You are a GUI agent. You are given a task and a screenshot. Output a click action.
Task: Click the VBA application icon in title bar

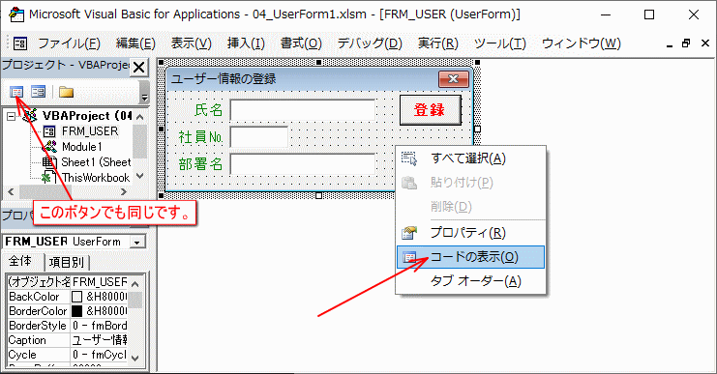[16, 14]
